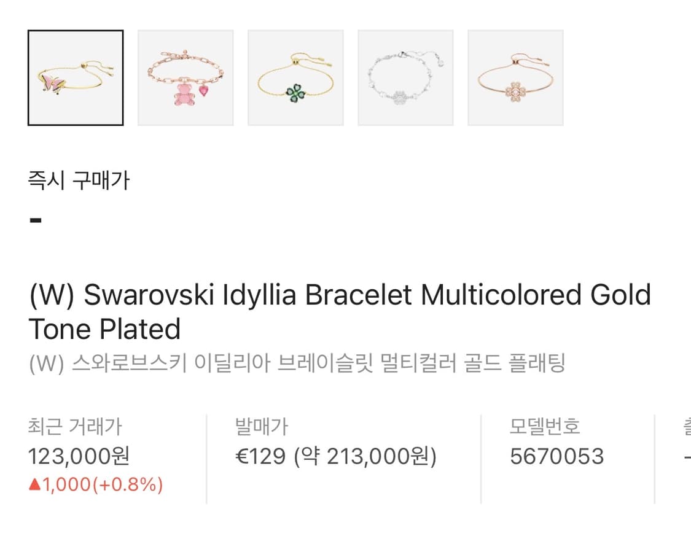Screen dimensions: 691x536
Task: Tap the 123,000원 recent trade price
Action: [x=79, y=456]
